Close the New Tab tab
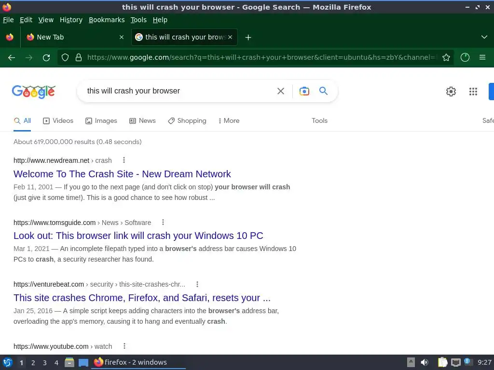This screenshot has width=494, height=370. tap(121, 37)
